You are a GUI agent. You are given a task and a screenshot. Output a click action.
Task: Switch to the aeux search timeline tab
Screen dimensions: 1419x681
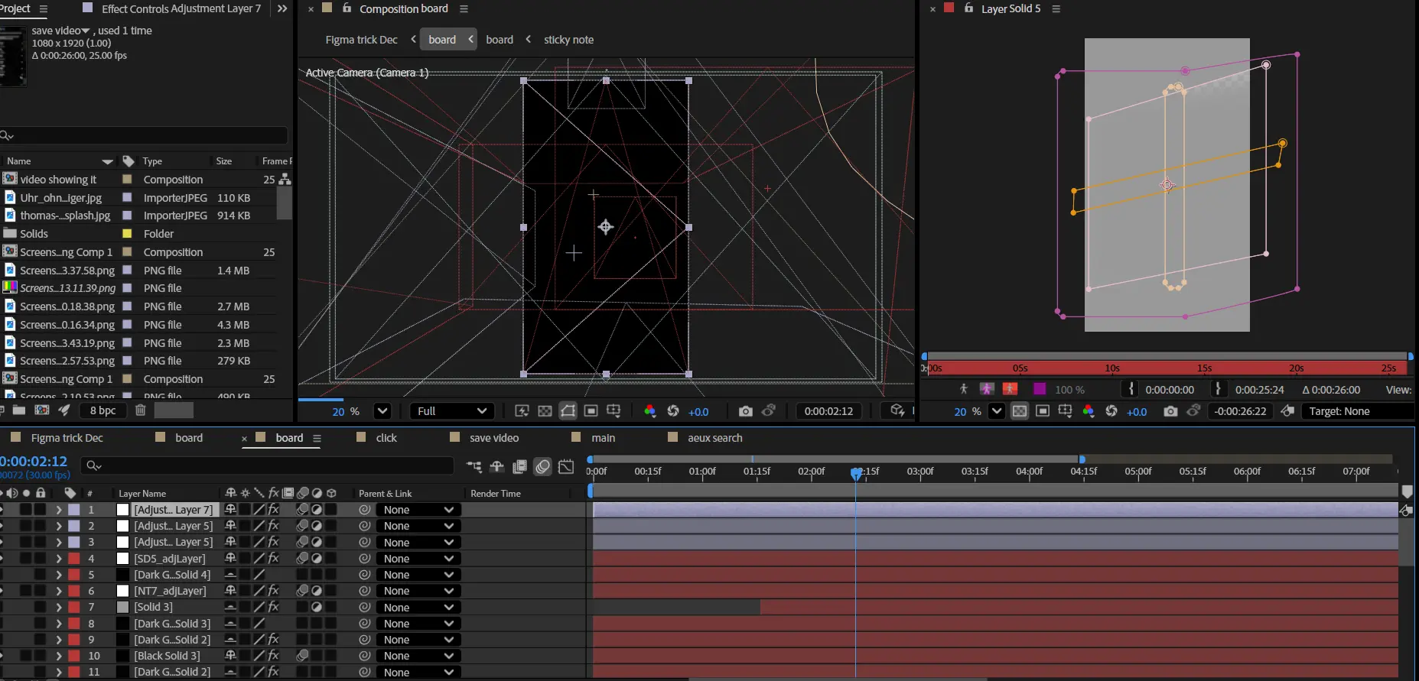click(x=714, y=438)
